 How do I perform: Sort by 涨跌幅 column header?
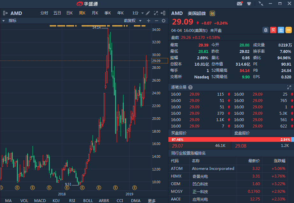(x=280, y=161)
